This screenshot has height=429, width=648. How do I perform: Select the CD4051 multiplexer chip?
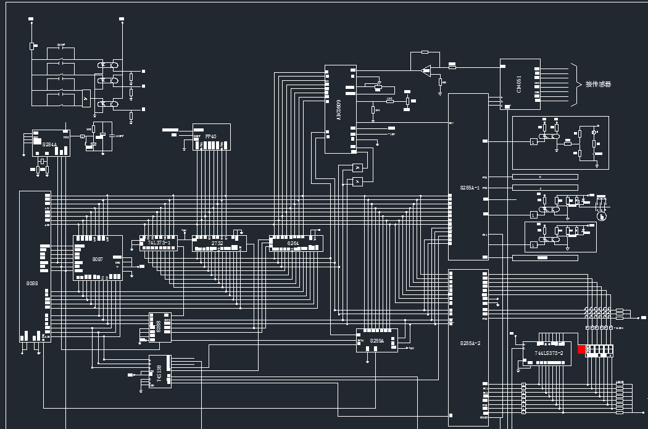(x=520, y=84)
